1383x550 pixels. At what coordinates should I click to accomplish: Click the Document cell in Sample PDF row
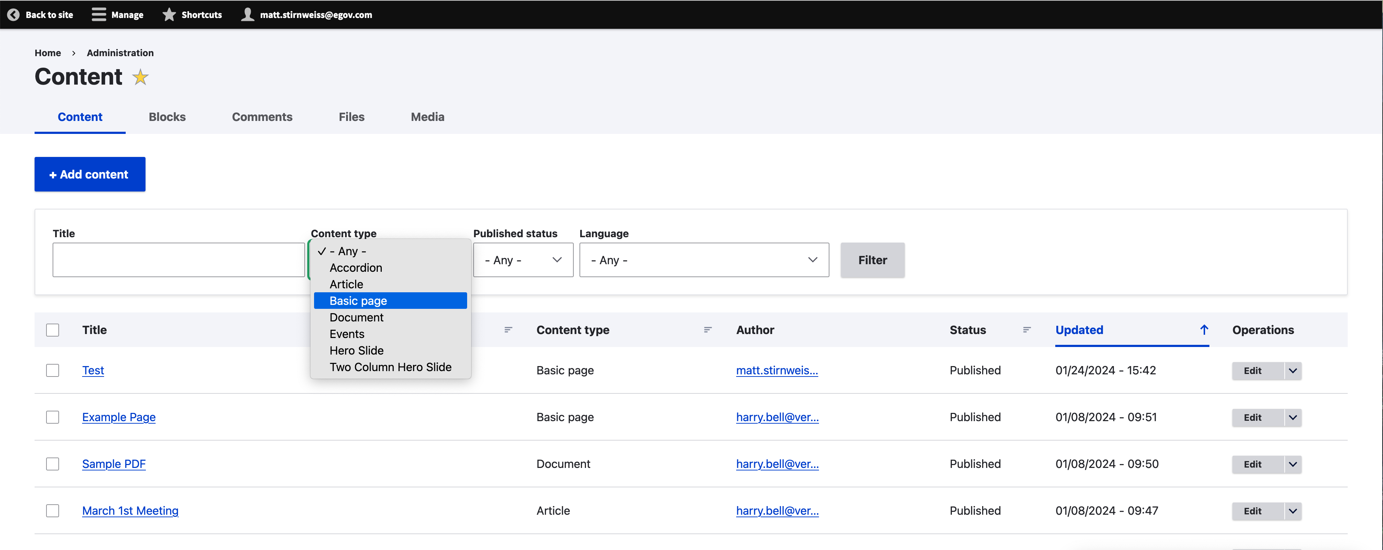point(563,464)
